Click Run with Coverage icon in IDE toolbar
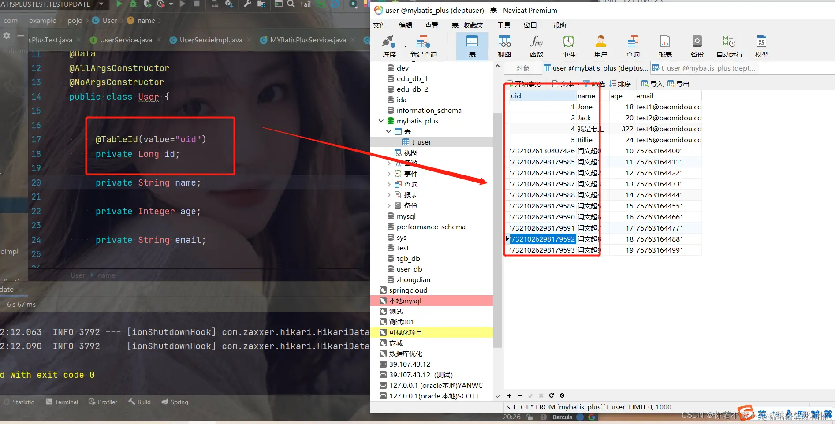 [147, 4]
